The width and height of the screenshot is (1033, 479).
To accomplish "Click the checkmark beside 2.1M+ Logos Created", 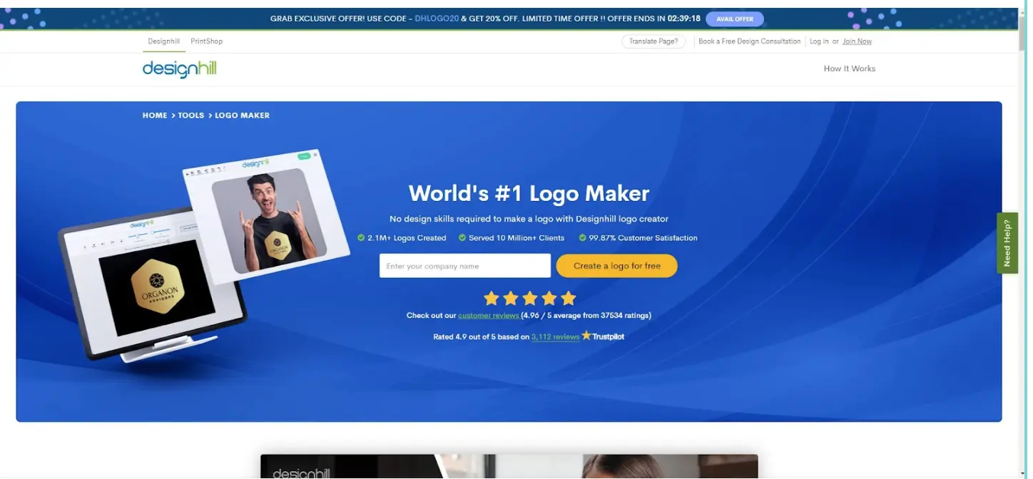I will [361, 238].
